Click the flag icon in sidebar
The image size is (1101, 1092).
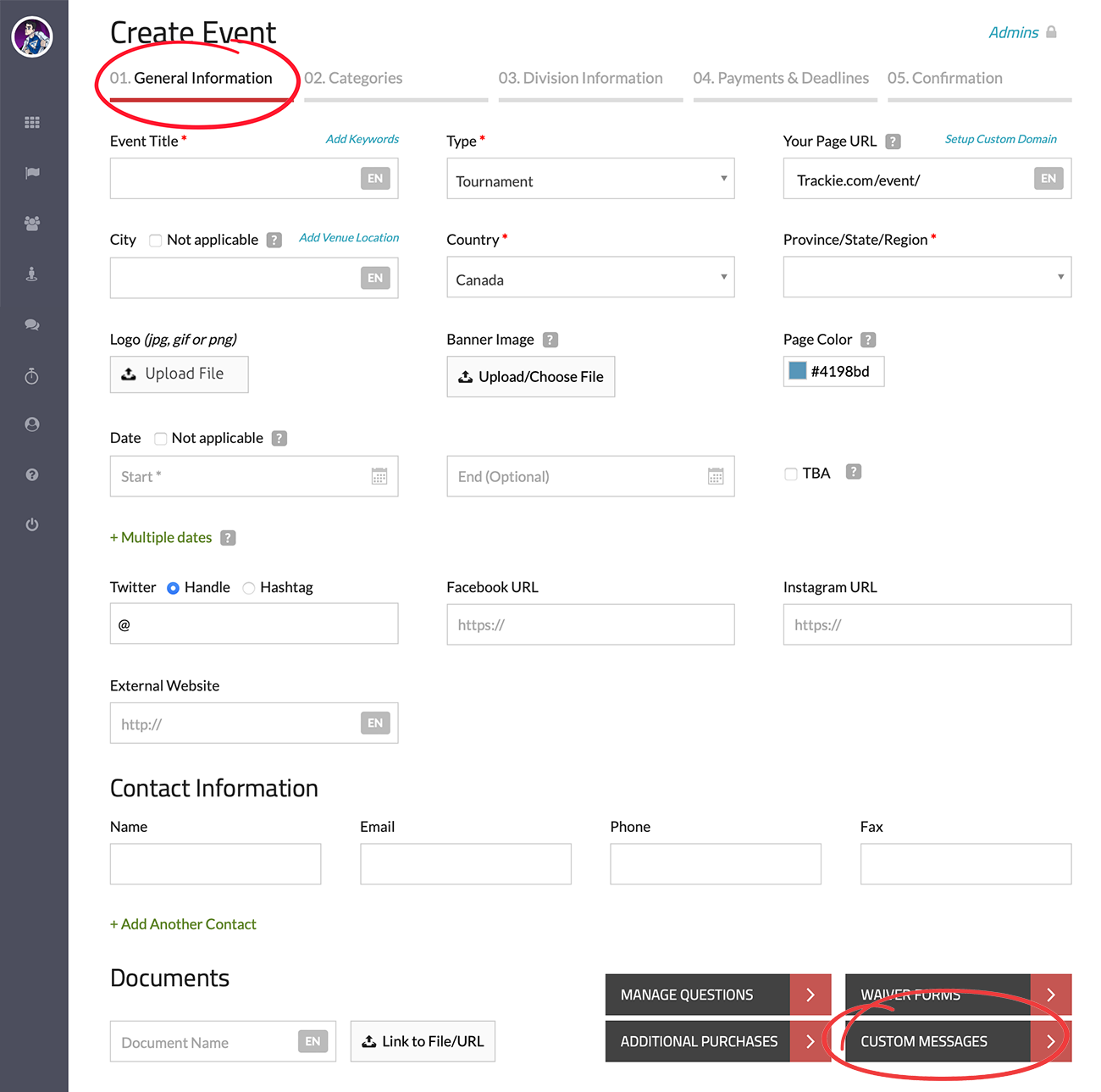(32, 173)
